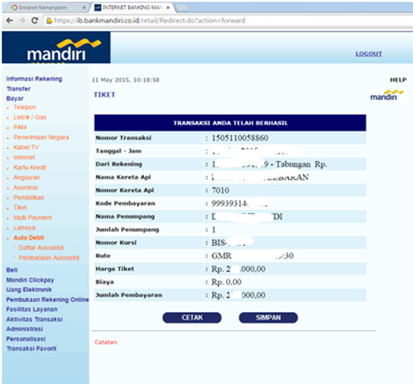Click train number value 7010
The height and width of the screenshot is (384, 413).
tap(220, 190)
